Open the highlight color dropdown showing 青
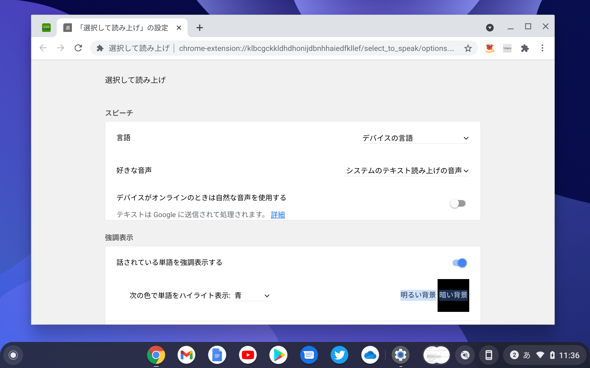Viewport: 590px width, 368px height. coord(251,295)
